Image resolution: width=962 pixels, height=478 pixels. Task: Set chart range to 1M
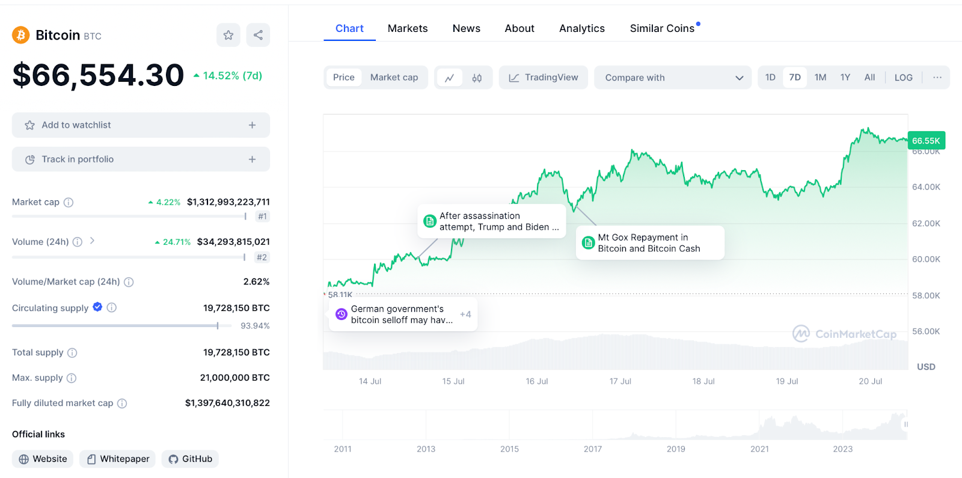tap(820, 78)
